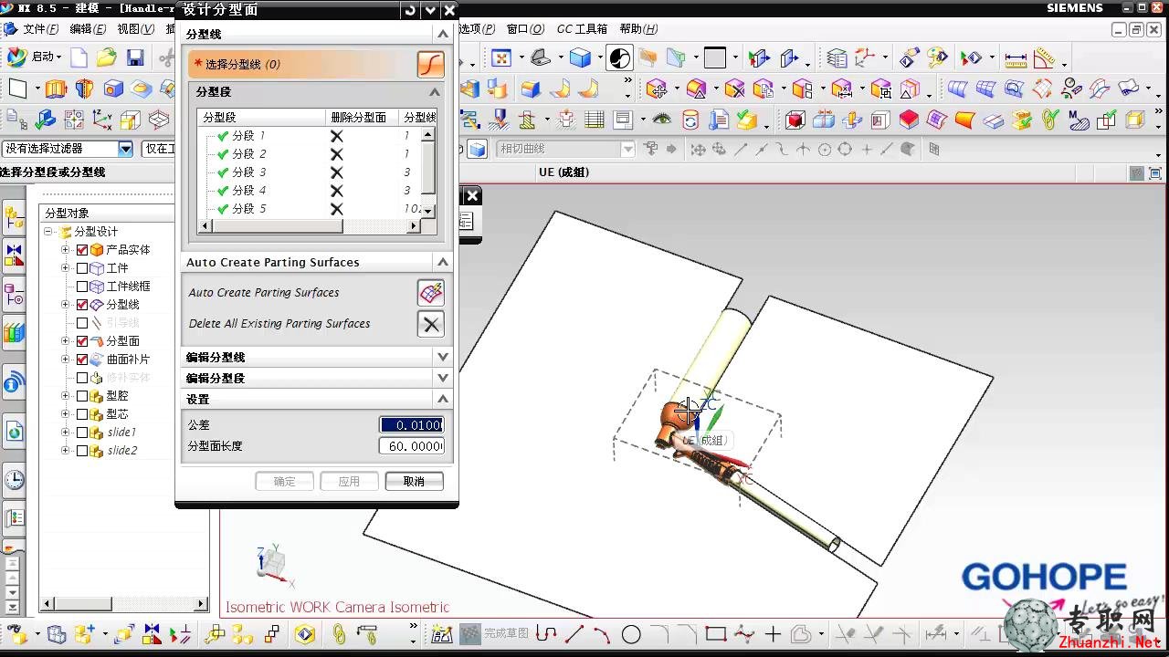Collapse the 分型线 section header
The image size is (1169, 657).
coord(443,34)
